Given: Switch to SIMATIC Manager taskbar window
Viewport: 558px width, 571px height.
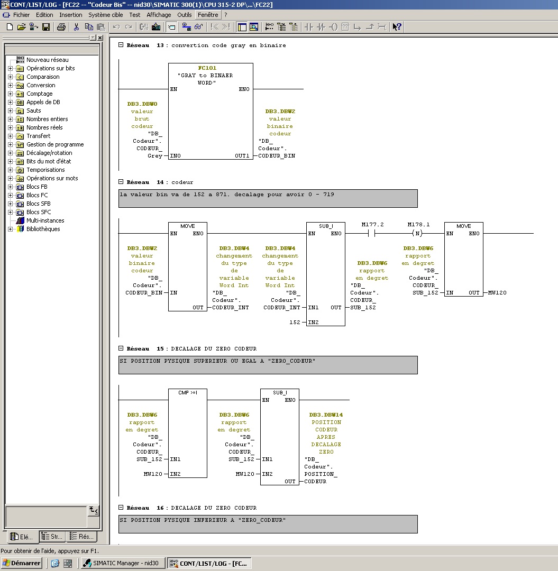Looking at the screenshot, I should [x=122, y=563].
